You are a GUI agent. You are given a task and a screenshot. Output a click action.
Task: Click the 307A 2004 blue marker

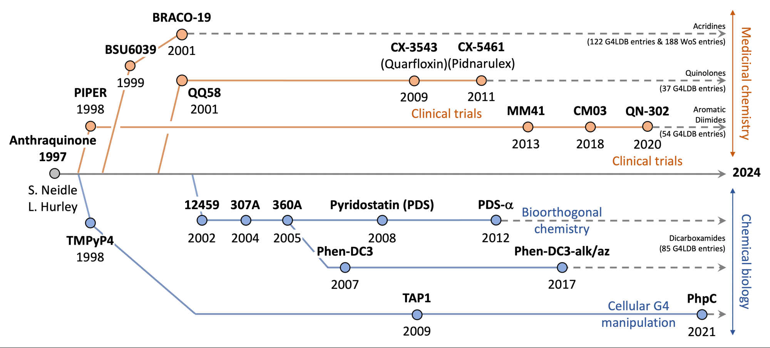pyautogui.click(x=246, y=220)
